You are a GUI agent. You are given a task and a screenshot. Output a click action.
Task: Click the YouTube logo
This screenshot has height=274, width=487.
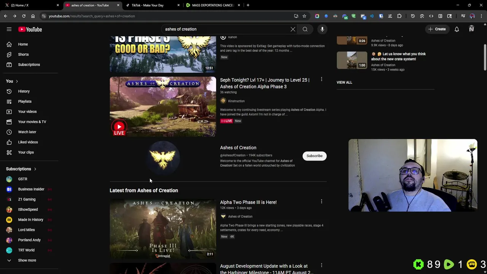coord(30,29)
